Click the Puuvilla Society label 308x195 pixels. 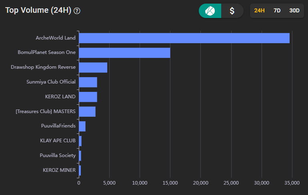[58, 155]
